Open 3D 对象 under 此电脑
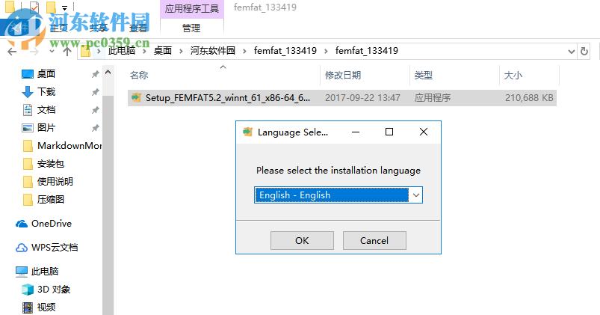Image resolution: width=600 pixels, height=315 pixels. (x=54, y=290)
